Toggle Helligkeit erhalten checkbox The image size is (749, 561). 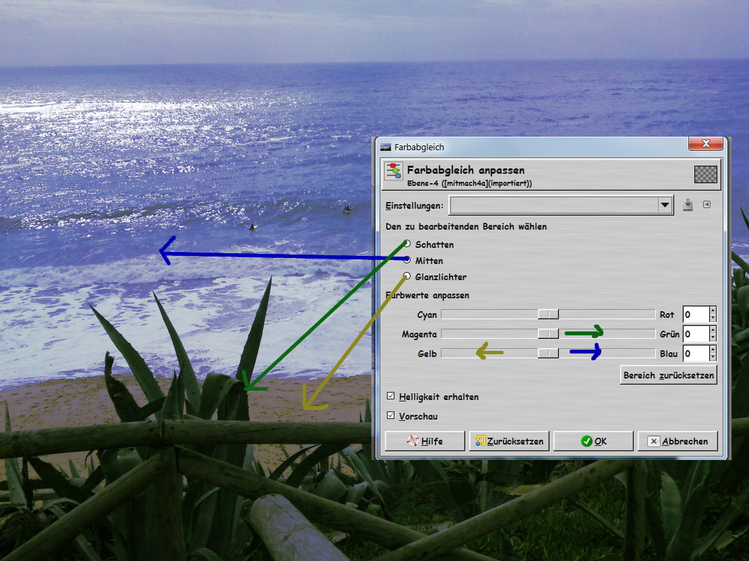[391, 396]
